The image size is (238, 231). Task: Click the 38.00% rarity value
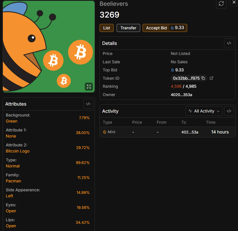click(83, 133)
